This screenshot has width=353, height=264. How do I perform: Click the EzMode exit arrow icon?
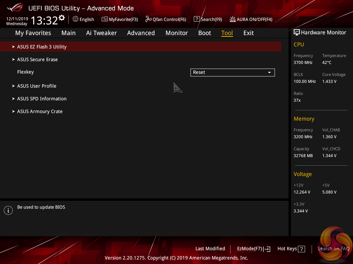(x=266, y=249)
